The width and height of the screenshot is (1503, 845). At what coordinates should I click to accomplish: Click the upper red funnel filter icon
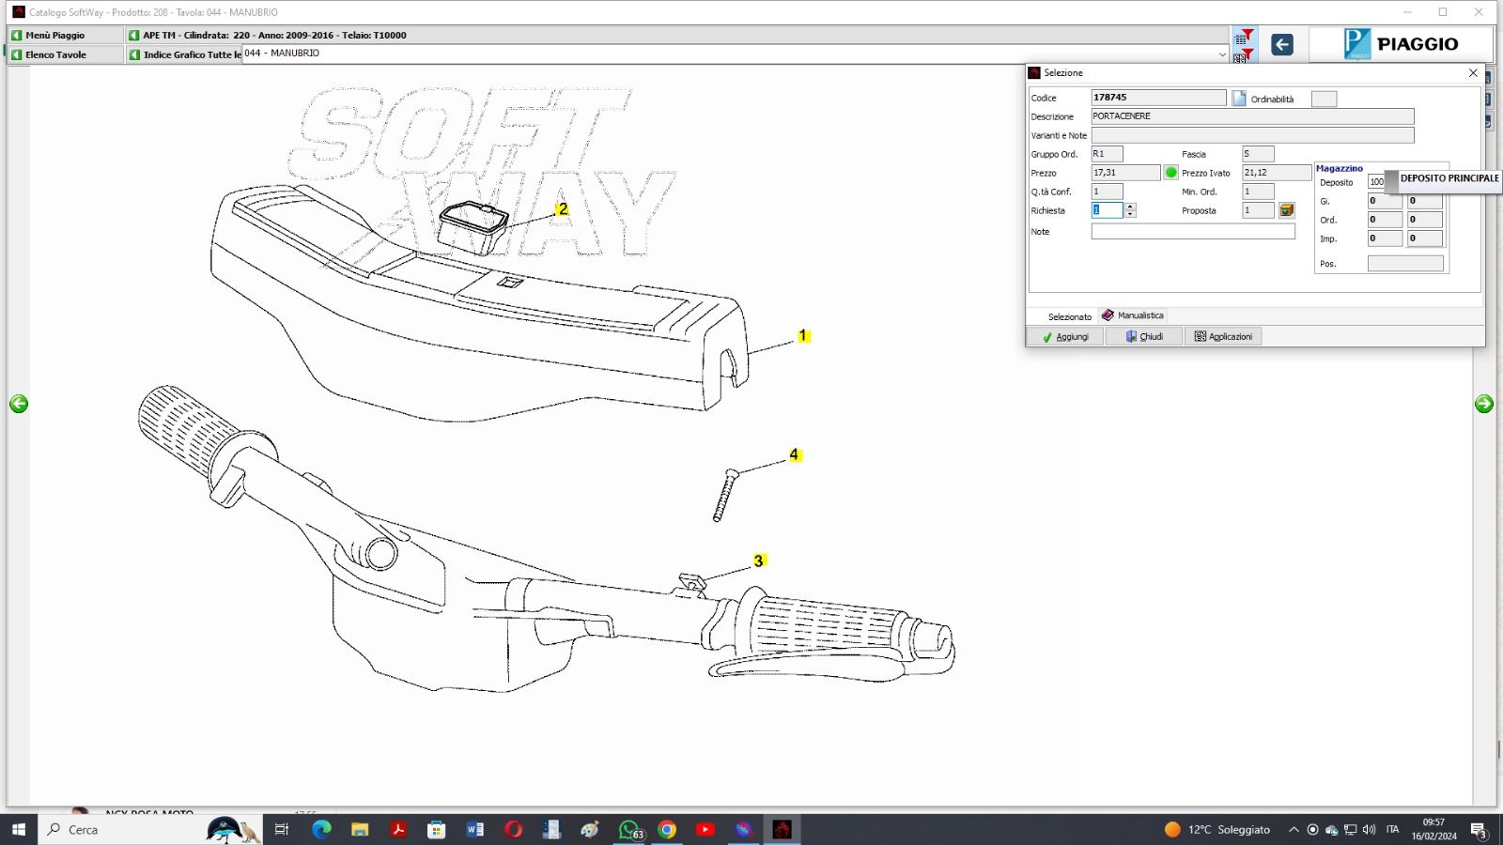coord(1245,37)
